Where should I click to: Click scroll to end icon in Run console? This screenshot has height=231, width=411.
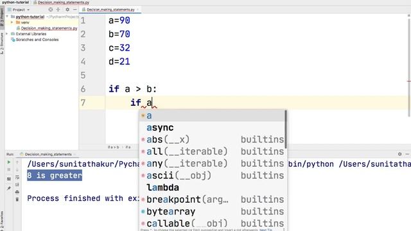coord(17,185)
